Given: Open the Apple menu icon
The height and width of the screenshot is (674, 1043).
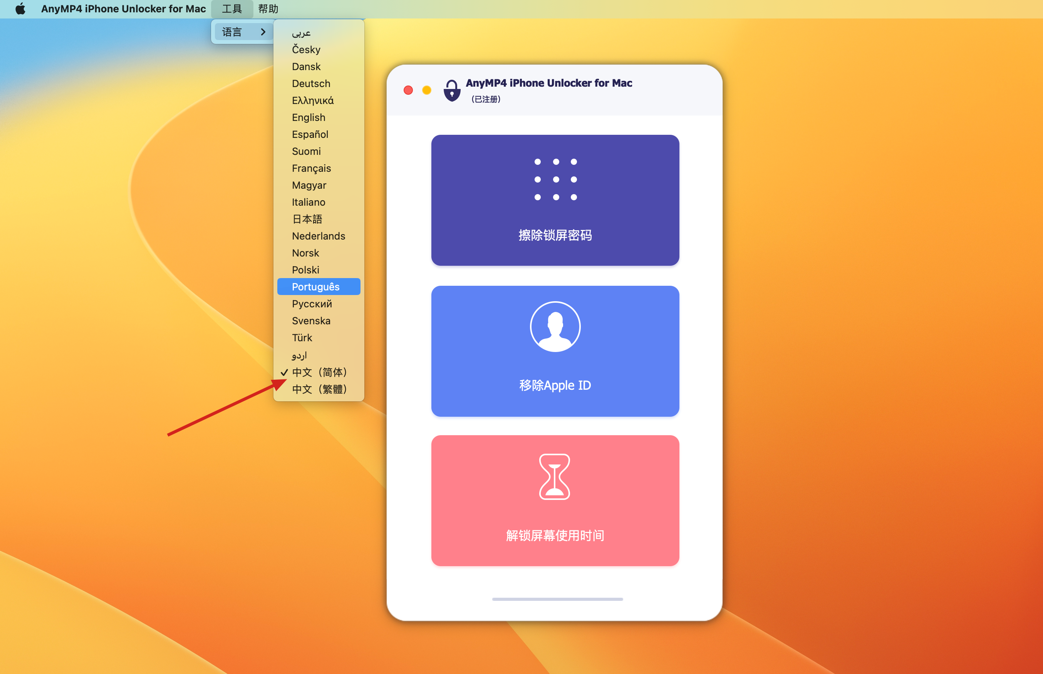Looking at the screenshot, I should 20,9.
